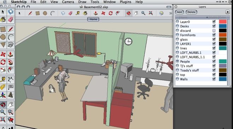Viewport: 233px width, 129px height.
Task: Select the 3D Text tool
Action: click(x=11, y=95)
